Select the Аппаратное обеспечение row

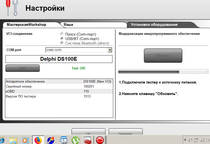pyautogui.click(x=59, y=81)
